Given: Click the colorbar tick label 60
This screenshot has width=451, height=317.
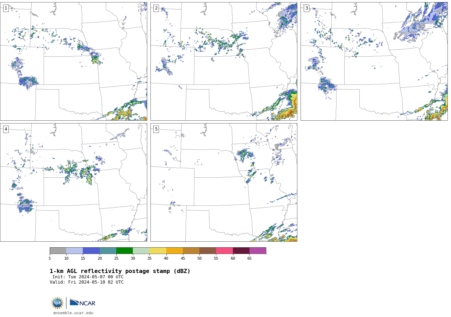Looking at the screenshot, I should 233,258.
